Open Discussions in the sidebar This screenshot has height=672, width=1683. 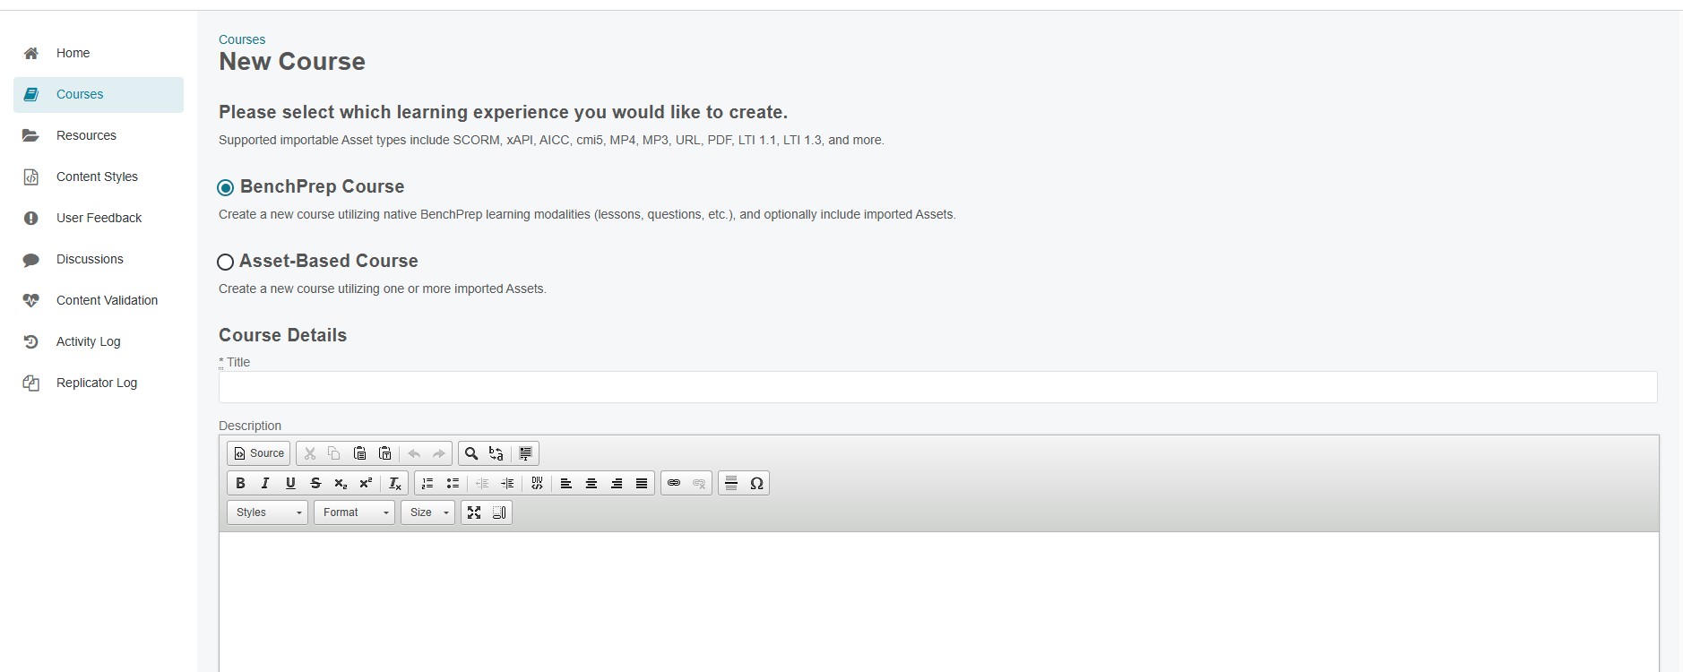coord(99,260)
